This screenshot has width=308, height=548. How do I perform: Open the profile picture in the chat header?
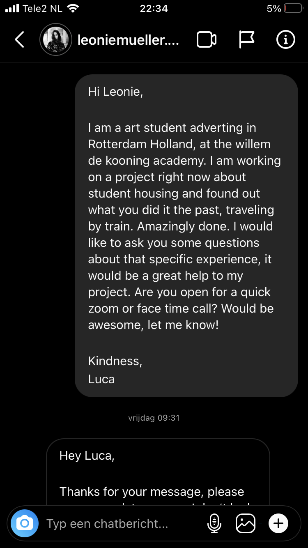point(56,40)
